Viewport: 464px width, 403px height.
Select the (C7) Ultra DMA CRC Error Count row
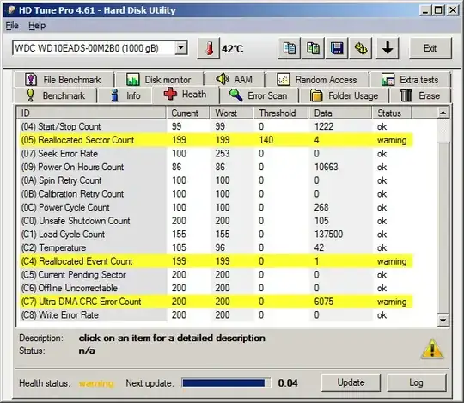216,302
